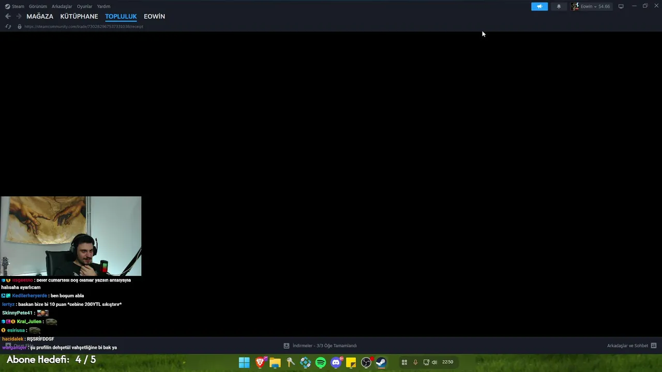Open the keys app in taskbar
Viewport: 662px width, 372px height.
pos(291,363)
